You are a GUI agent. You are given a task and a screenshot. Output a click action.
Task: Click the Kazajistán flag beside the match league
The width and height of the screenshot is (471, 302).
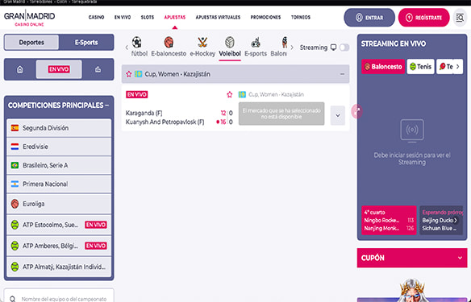point(242,95)
